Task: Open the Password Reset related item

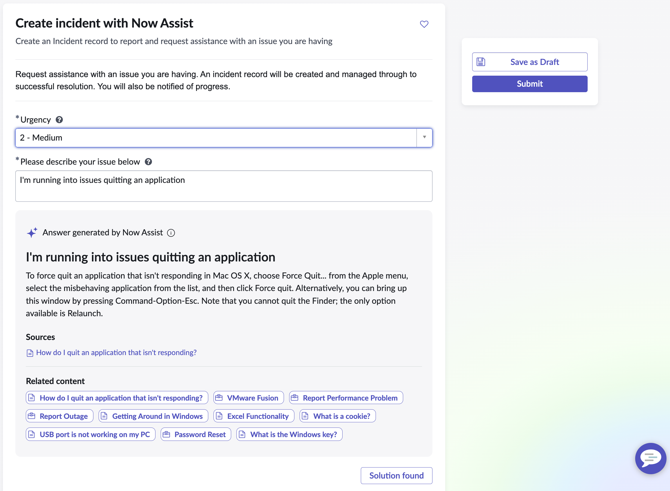Action: (x=196, y=434)
